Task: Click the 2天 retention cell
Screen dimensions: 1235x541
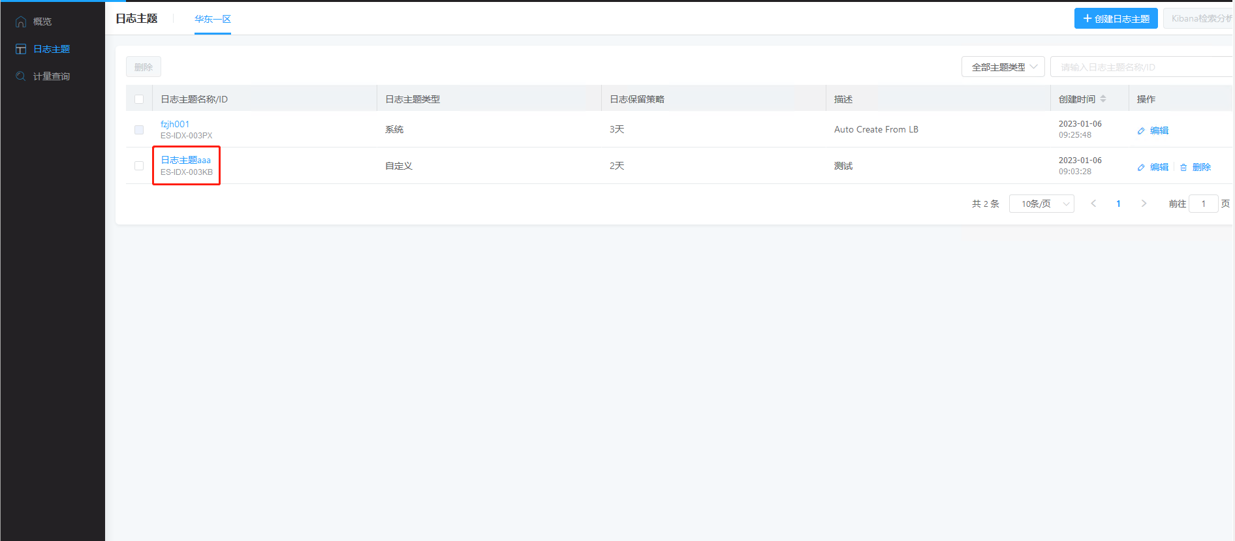Action: point(617,166)
